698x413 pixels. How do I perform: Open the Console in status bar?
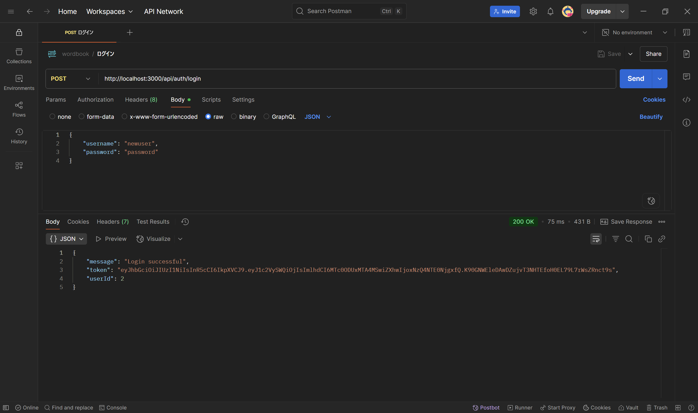click(113, 408)
